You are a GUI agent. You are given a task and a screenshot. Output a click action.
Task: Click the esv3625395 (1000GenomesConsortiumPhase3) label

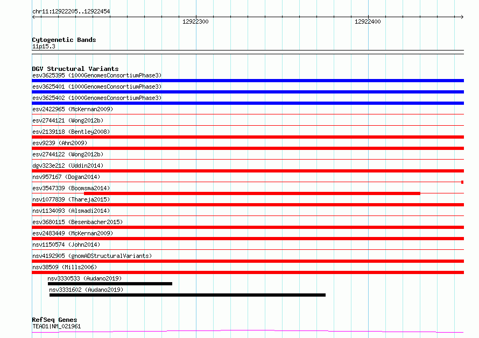97,75
